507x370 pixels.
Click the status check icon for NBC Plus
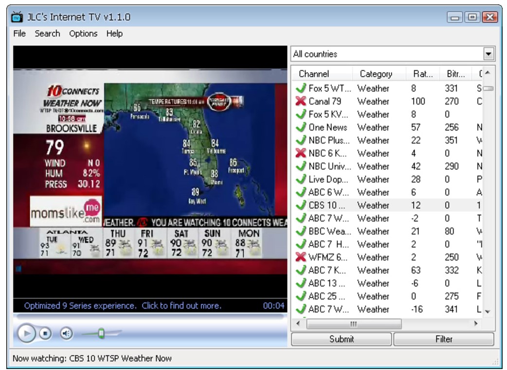(x=301, y=140)
